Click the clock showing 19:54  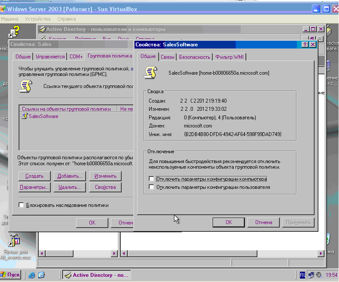[x=331, y=275]
